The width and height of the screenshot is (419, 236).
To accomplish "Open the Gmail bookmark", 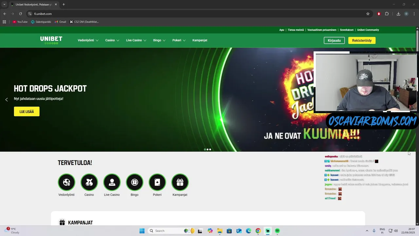I will click(x=60, y=22).
